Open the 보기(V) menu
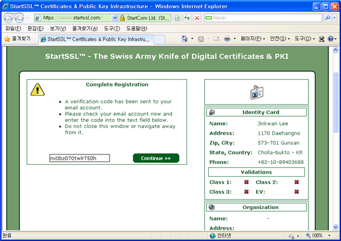Screen dimensions: 341x241 (58, 28)
